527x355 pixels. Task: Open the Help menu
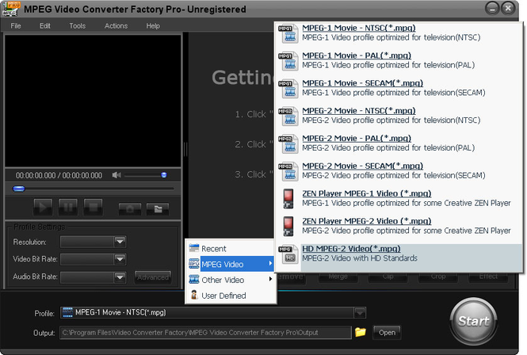click(x=153, y=26)
